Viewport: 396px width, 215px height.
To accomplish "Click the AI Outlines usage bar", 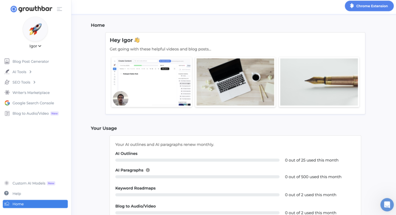I will click(197, 160).
